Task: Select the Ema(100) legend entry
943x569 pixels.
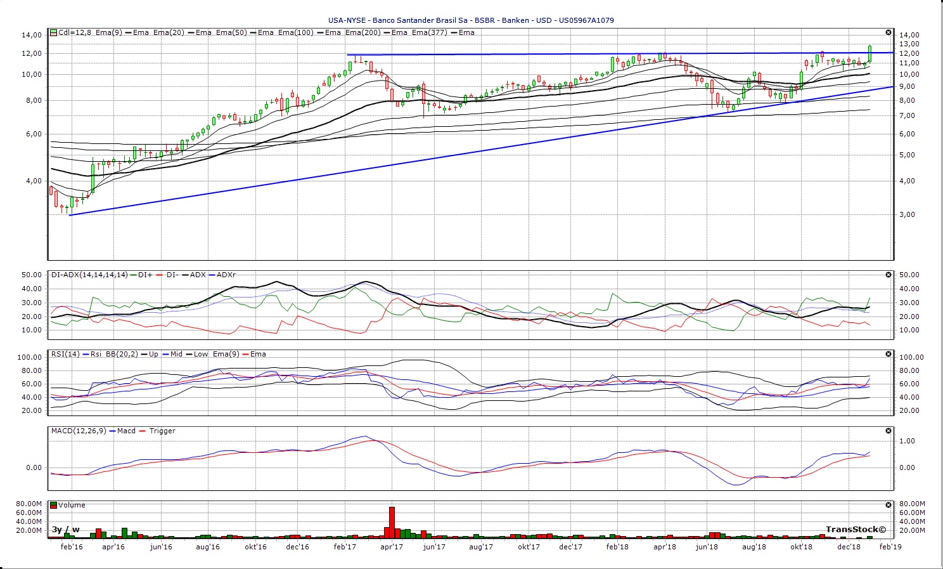Action: (x=296, y=32)
